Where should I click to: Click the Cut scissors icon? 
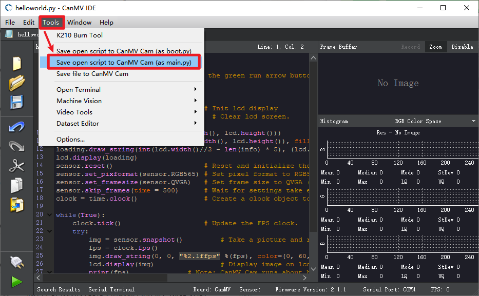[17, 166]
